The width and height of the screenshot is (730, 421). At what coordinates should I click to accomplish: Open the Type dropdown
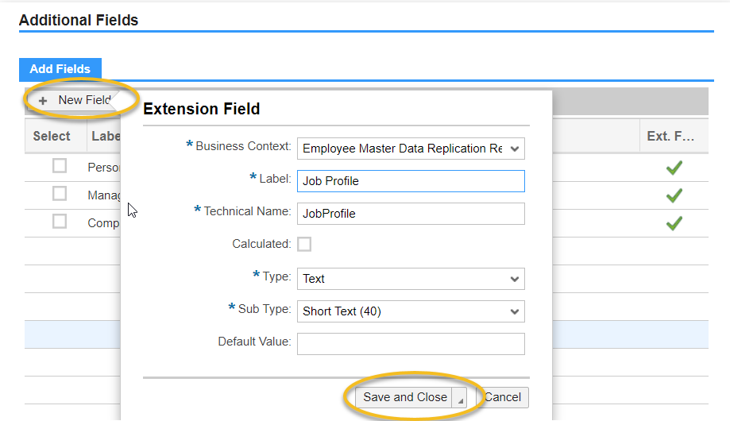click(x=411, y=279)
